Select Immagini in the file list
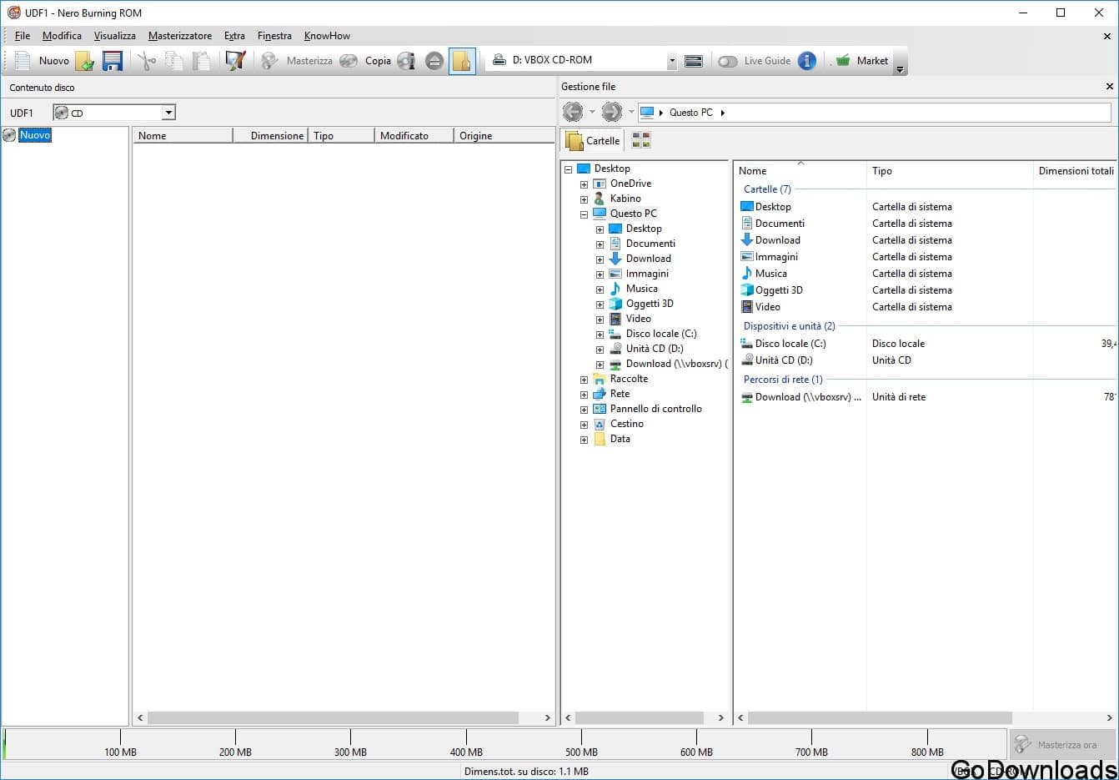This screenshot has height=780, width=1119. click(776, 257)
